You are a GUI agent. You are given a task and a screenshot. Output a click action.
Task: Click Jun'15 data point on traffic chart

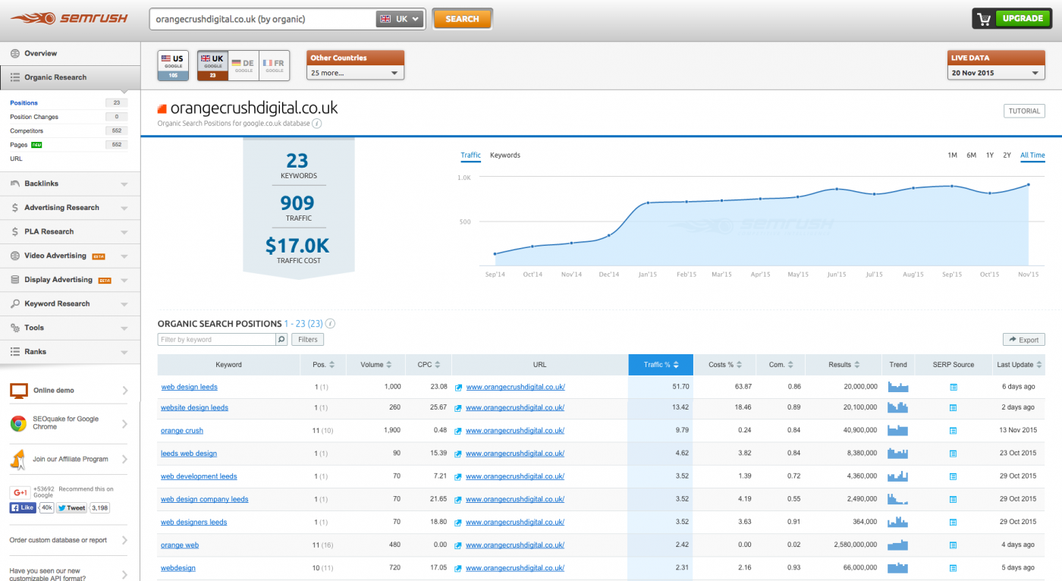coord(837,189)
